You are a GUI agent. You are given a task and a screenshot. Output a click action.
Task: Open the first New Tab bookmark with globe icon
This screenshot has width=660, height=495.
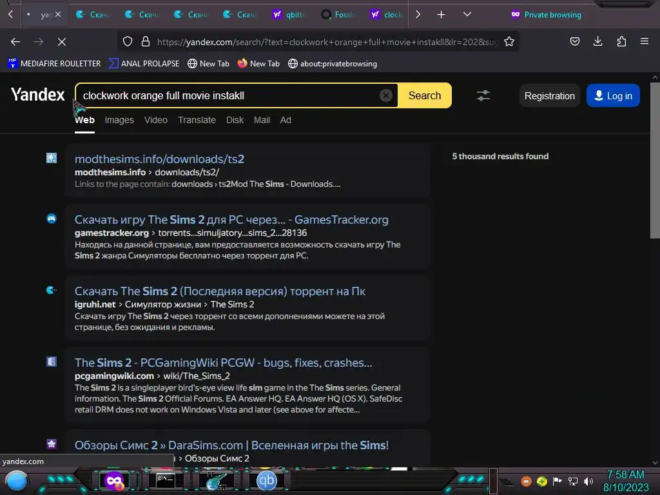point(208,64)
